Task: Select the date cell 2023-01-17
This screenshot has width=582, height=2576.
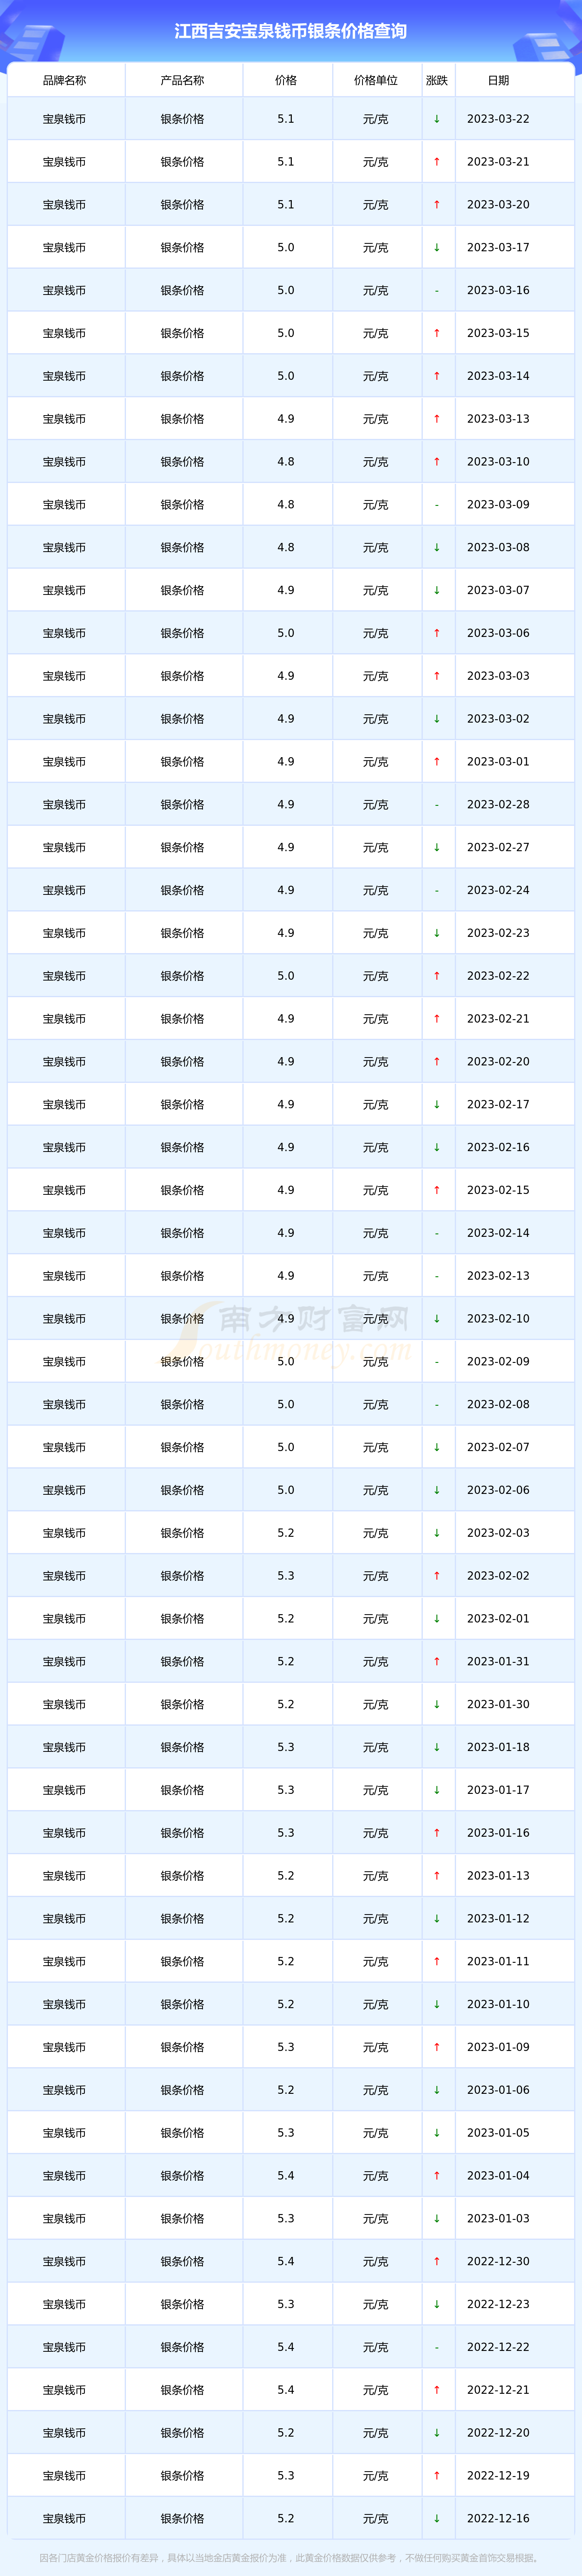Action: coord(498,1790)
